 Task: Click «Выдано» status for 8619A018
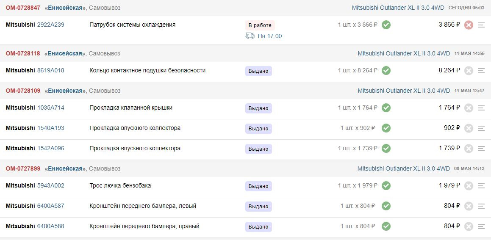(258, 71)
